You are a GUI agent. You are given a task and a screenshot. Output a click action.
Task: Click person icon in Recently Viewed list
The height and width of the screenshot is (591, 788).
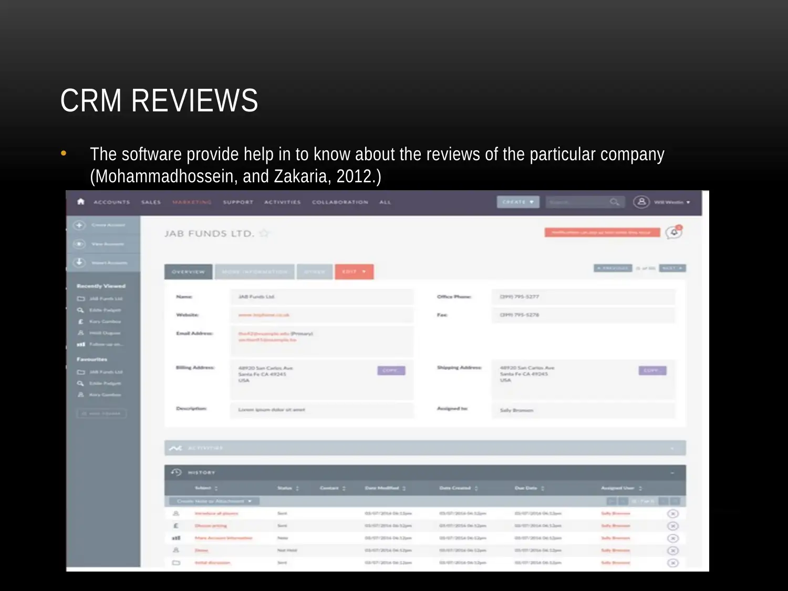tap(80, 333)
